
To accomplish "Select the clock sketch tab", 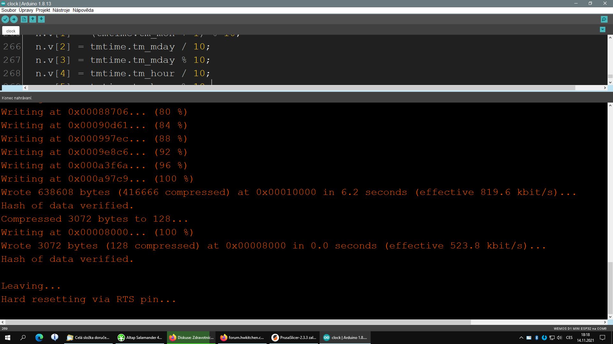I will pos(11,31).
